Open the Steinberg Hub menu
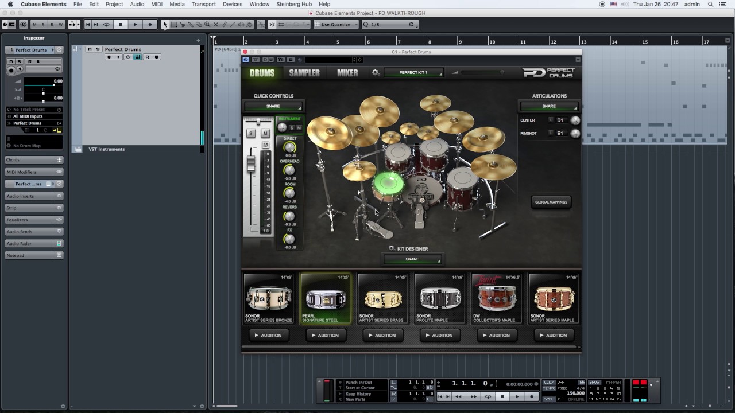735x413 pixels. tap(294, 4)
